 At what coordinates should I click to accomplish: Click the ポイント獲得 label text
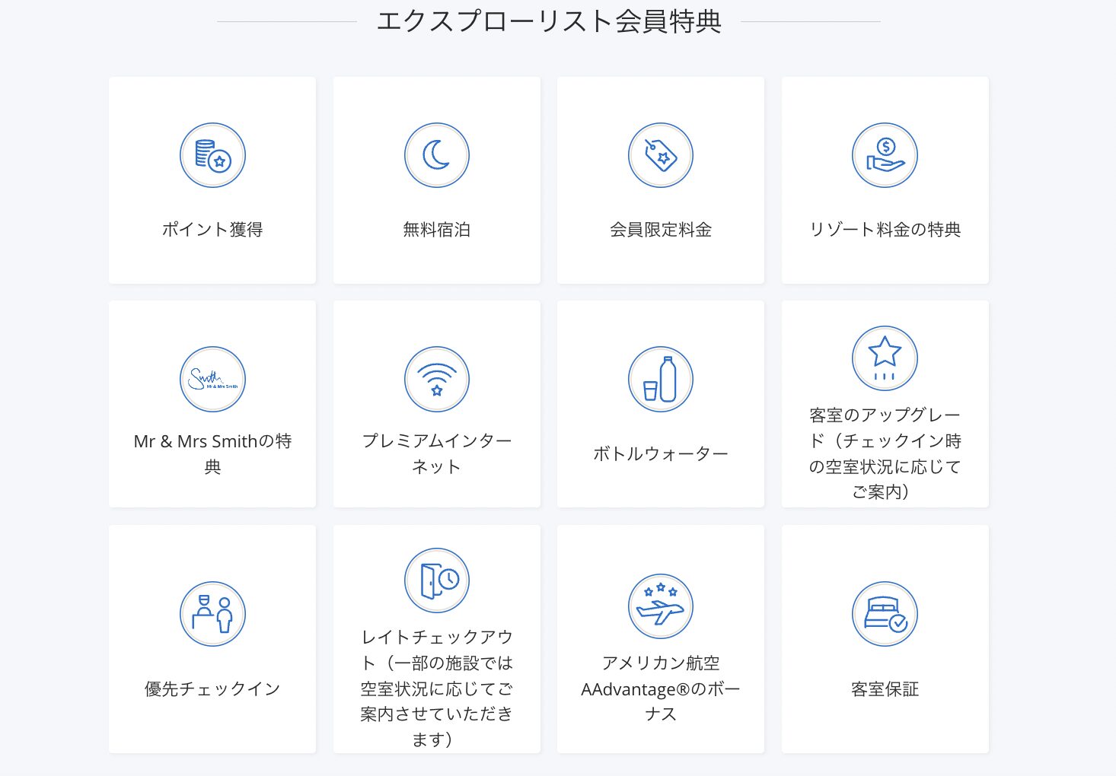click(212, 230)
